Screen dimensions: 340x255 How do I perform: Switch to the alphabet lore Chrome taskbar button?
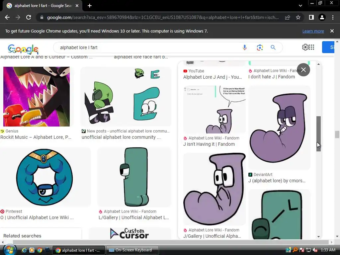[x=79, y=250]
